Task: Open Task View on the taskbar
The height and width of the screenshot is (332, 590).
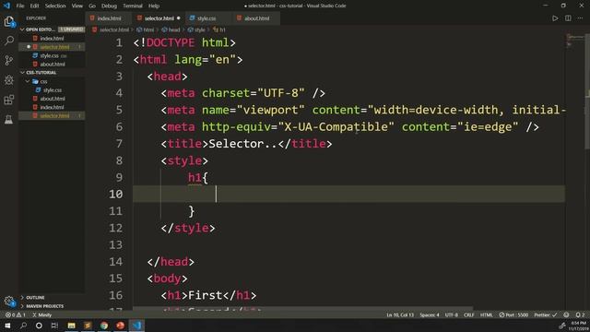Action: pos(54,326)
